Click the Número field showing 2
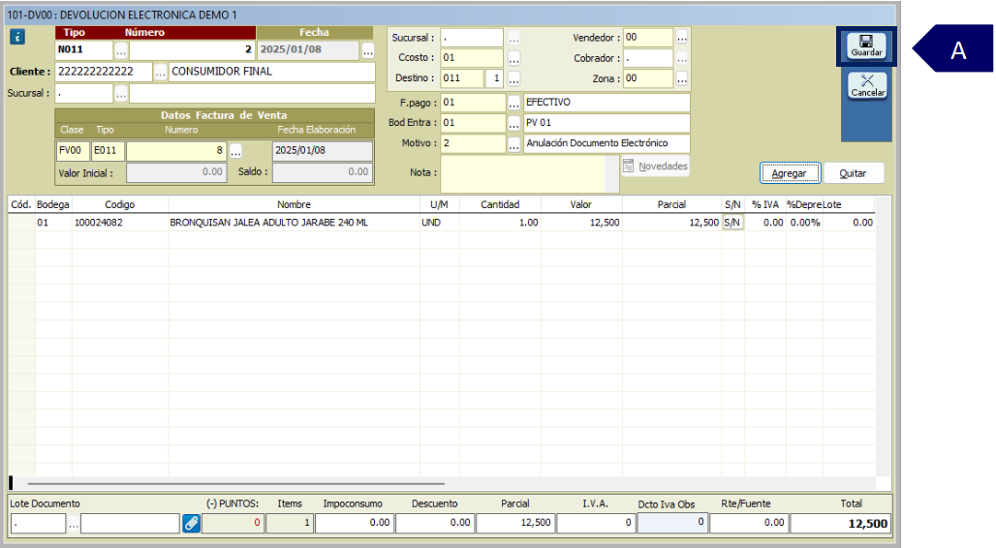Image resolution: width=996 pixels, height=548 pixels. tap(192, 49)
